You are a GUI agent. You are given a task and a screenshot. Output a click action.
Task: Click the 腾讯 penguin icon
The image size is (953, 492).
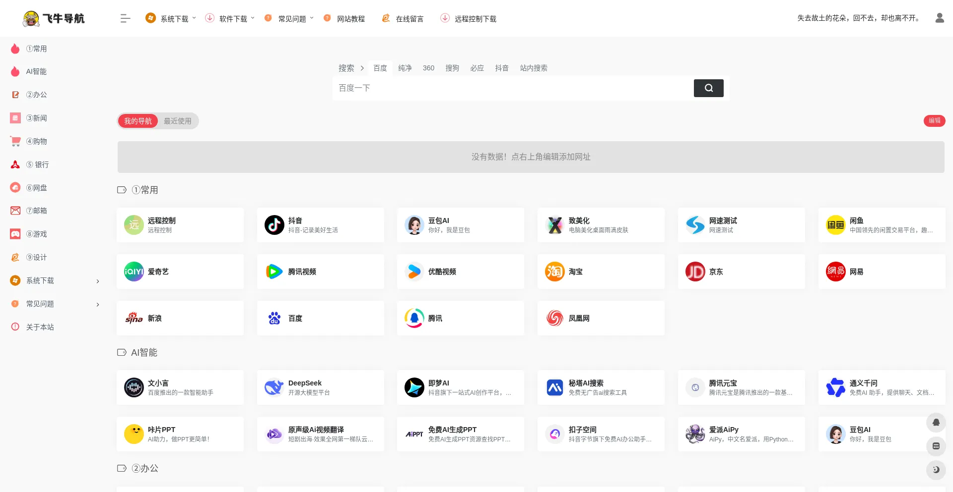coord(414,318)
